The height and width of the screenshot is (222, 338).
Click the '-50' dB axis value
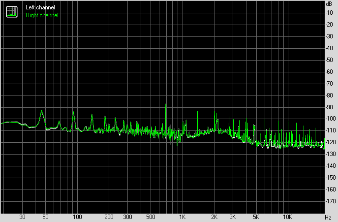[329, 60]
